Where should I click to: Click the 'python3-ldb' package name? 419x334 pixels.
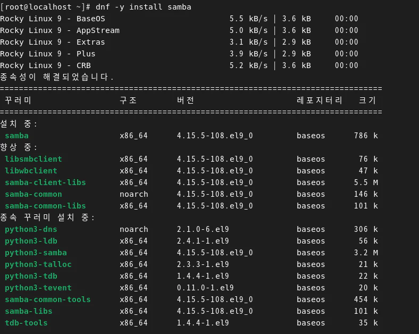(x=31, y=241)
